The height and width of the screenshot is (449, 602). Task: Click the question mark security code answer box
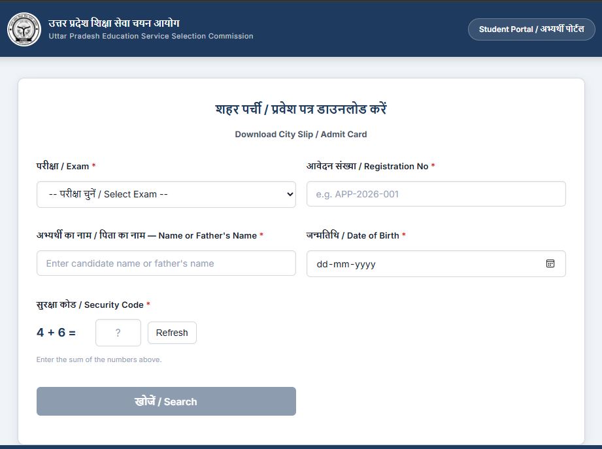click(x=118, y=333)
